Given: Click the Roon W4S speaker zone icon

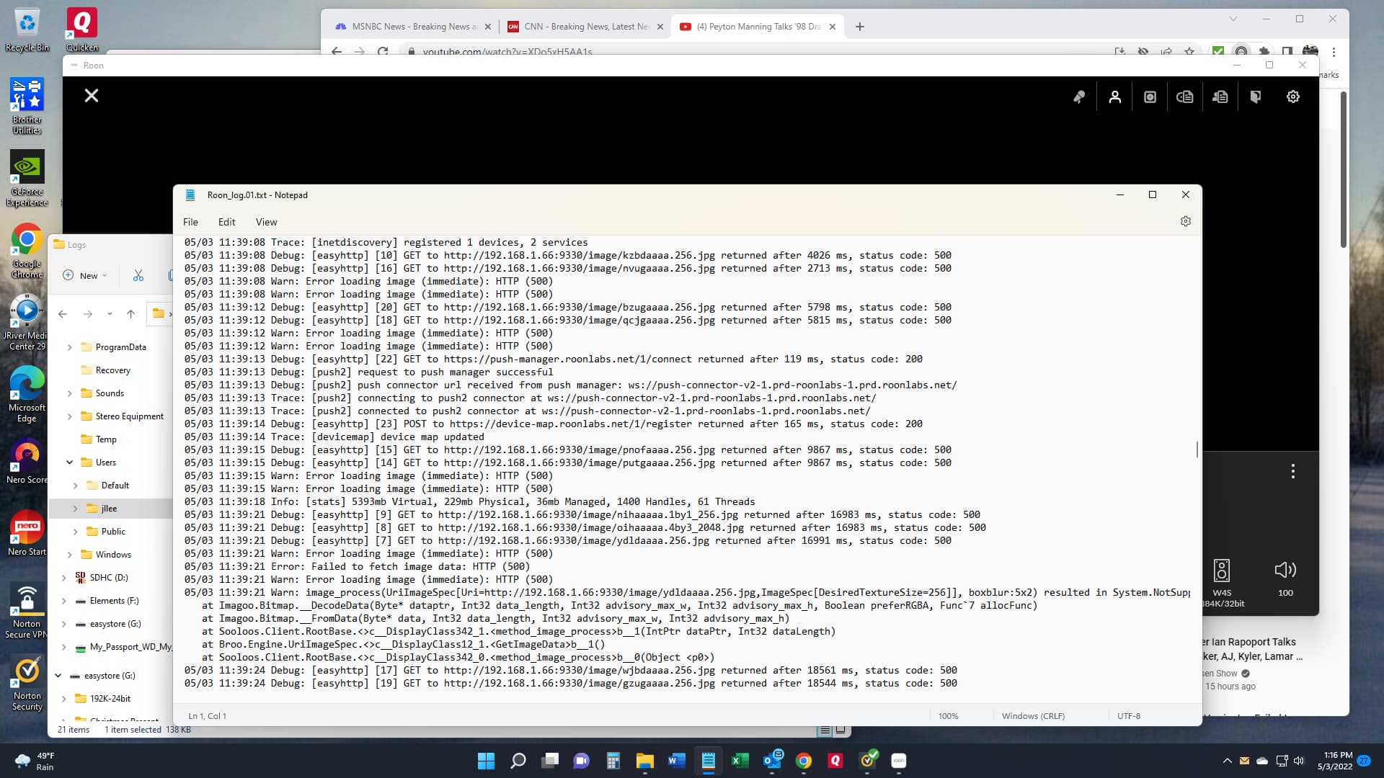Looking at the screenshot, I should tap(1222, 571).
